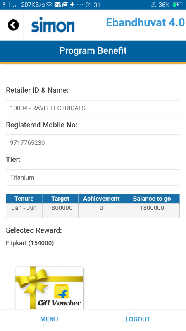This screenshot has width=186, height=331.
Task: Tap the cellular signal bars icon
Action: click(x=15, y=5)
